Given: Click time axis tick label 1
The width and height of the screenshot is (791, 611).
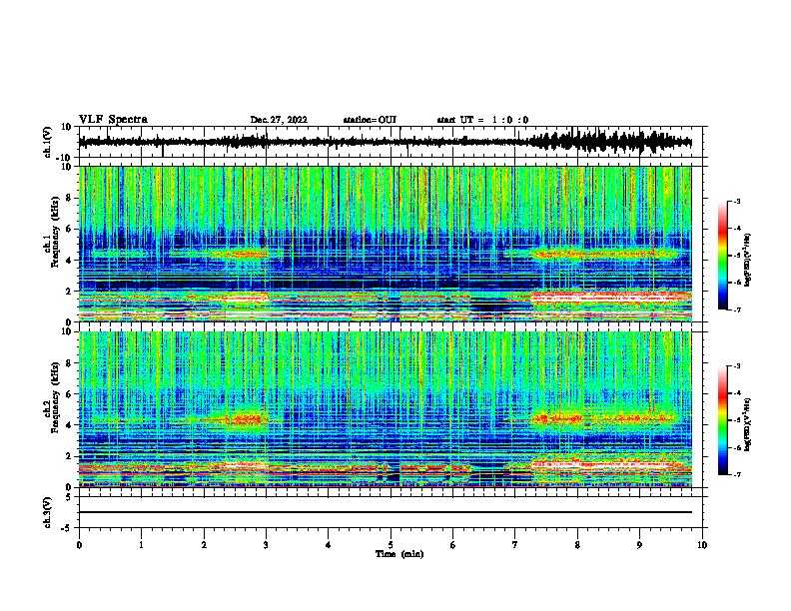Looking at the screenshot, I should point(141,545).
